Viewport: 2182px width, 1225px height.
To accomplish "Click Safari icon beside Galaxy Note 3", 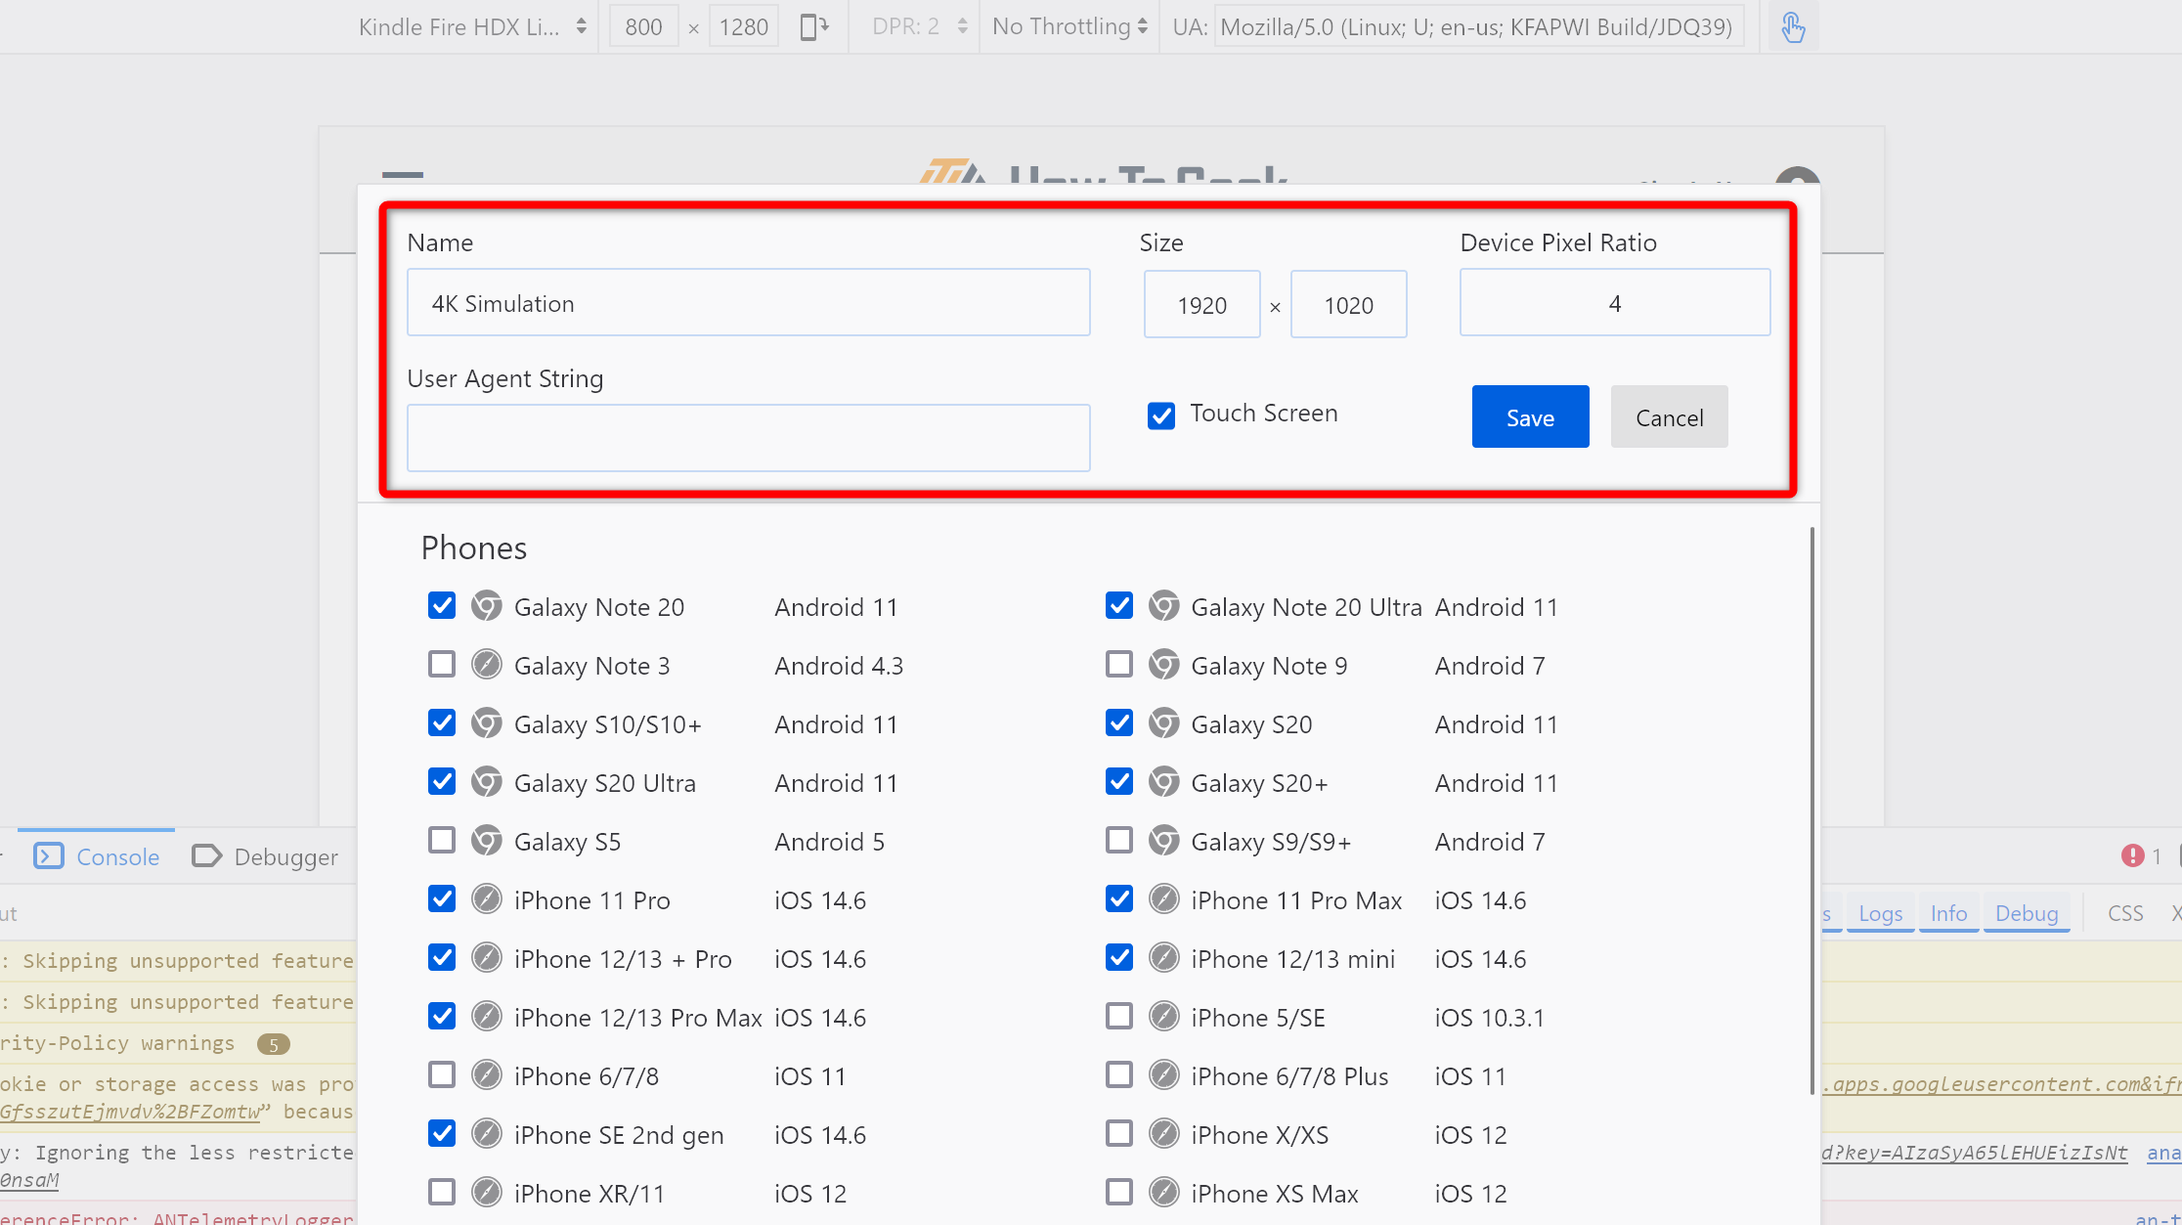I will point(487,665).
